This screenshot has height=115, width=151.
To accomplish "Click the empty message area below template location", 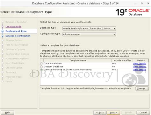I will tap(94, 101).
